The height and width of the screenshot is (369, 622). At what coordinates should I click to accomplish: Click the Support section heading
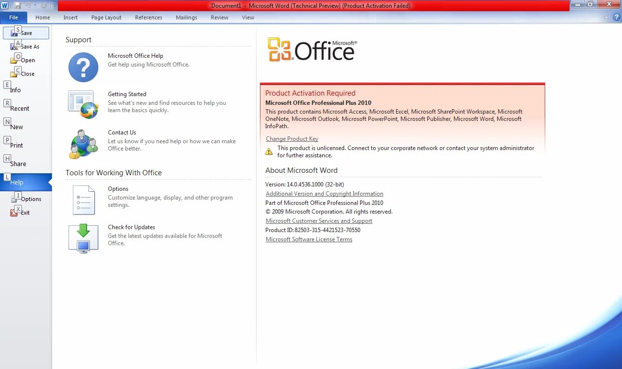pyautogui.click(x=79, y=40)
